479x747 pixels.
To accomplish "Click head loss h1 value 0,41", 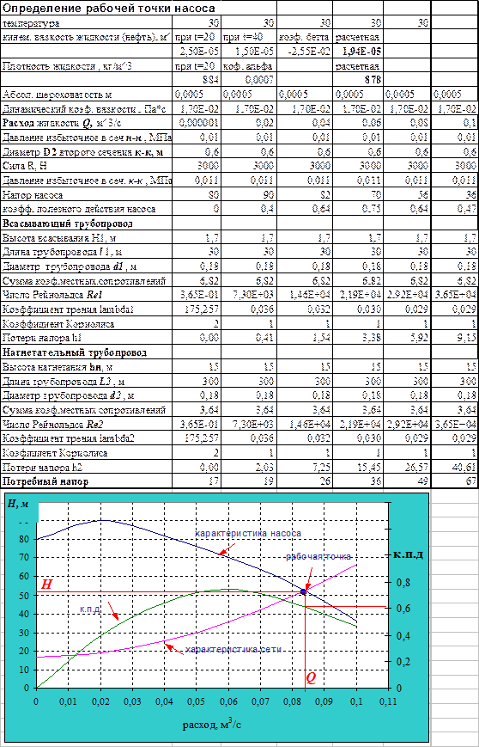I will (x=264, y=337).
